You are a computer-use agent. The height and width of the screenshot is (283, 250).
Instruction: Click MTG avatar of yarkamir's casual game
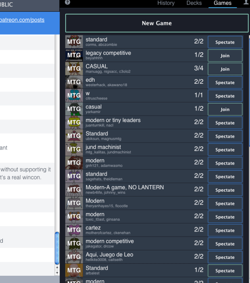tap(74, 109)
